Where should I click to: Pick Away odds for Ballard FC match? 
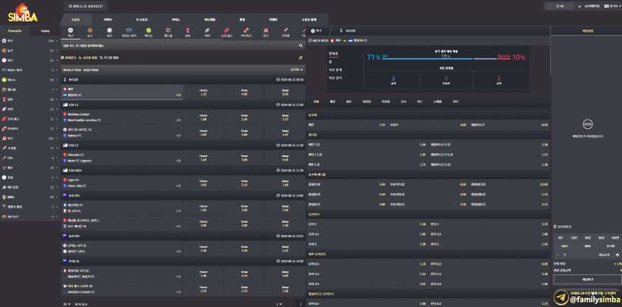pyautogui.click(x=285, y=133)
